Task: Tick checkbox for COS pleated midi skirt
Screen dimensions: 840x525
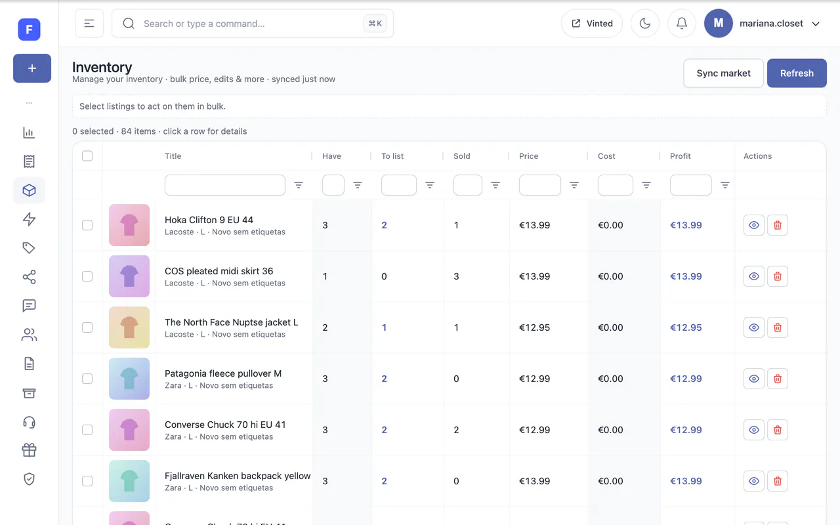Action: [x=87, y=276]
